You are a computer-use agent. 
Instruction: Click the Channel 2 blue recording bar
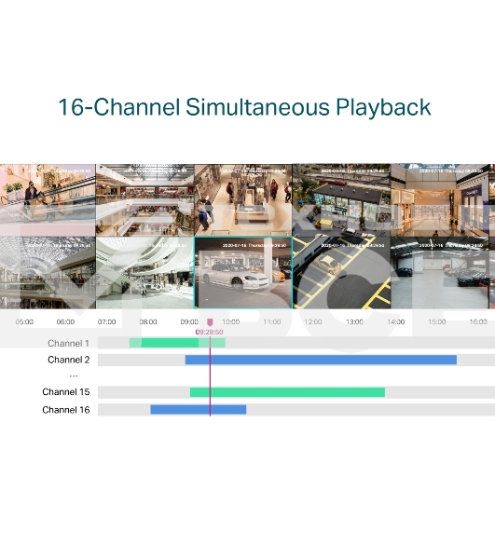point(321,360)
